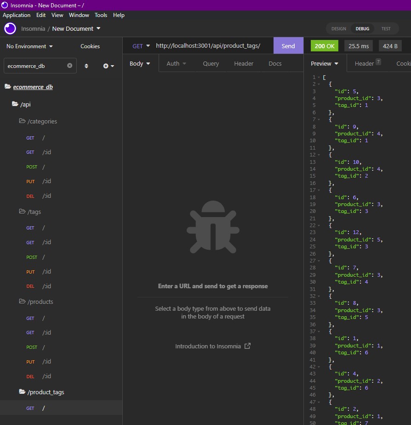
Task: Select DEL /:id request under /categories
Action: 61,196
